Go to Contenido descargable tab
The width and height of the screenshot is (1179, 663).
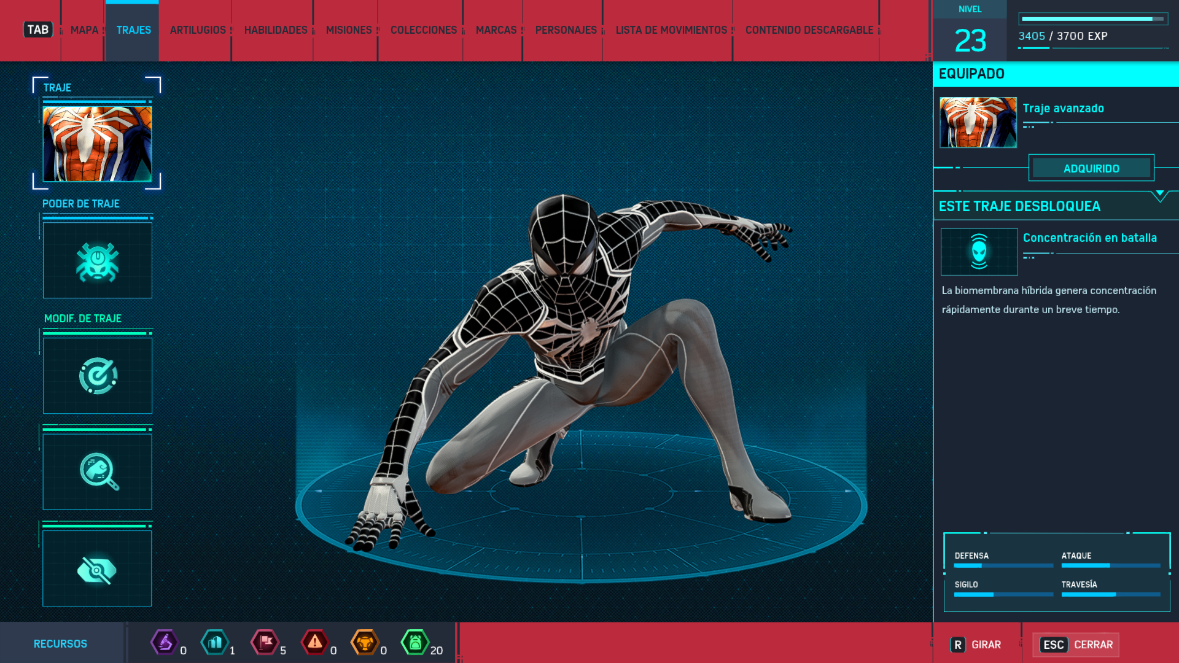(809, 30)
